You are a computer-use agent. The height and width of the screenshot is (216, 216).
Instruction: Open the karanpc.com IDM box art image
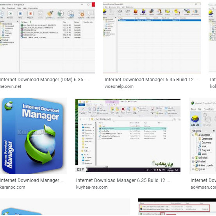click(x=33, y=136)
